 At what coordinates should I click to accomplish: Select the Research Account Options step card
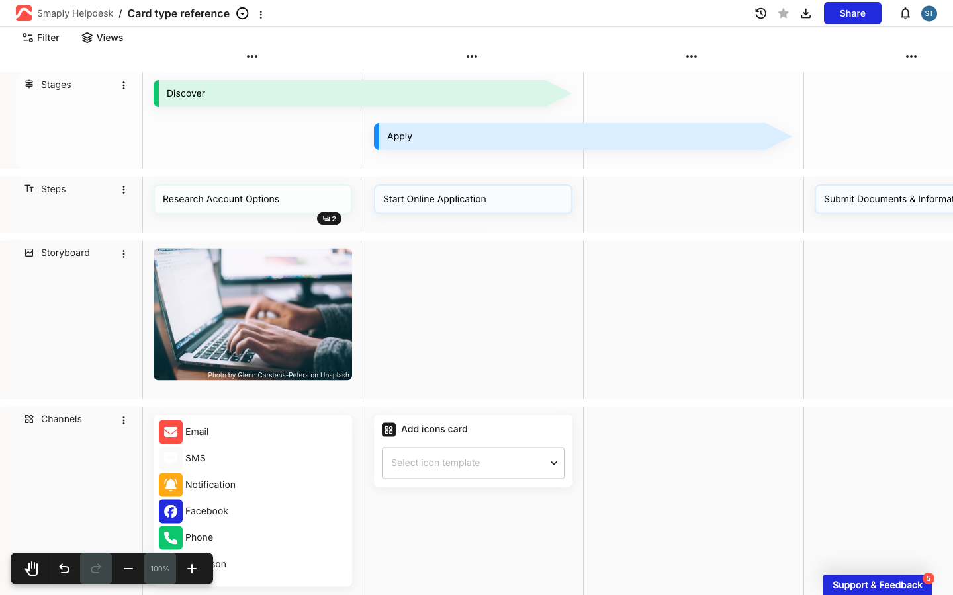[253, 199]
